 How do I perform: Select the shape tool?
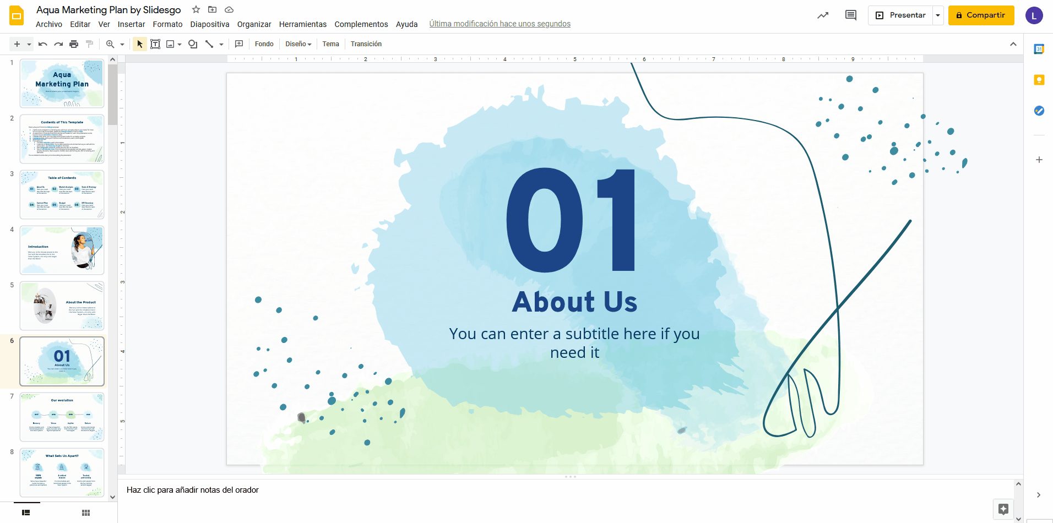point(193,44)
